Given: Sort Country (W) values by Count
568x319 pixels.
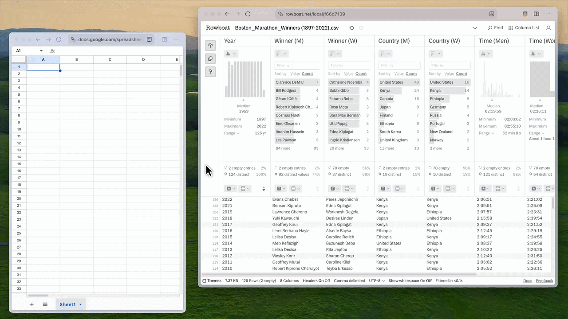Looking at the screenshot, I should coord(461,74).
